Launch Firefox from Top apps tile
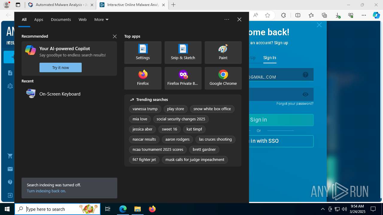This screenshot has width=383, height=215. tap(143, 78)
